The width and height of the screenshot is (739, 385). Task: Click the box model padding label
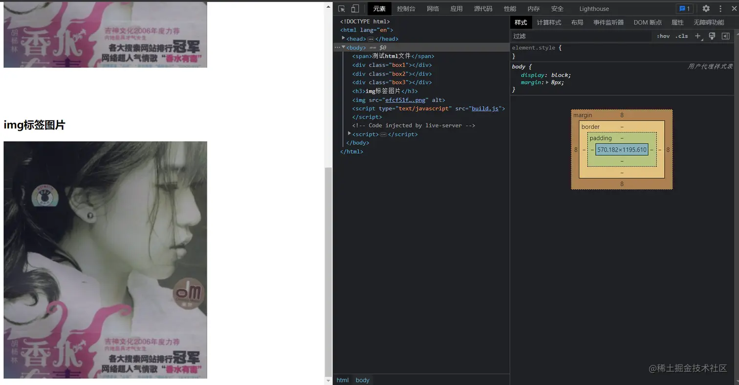(600, 138)
